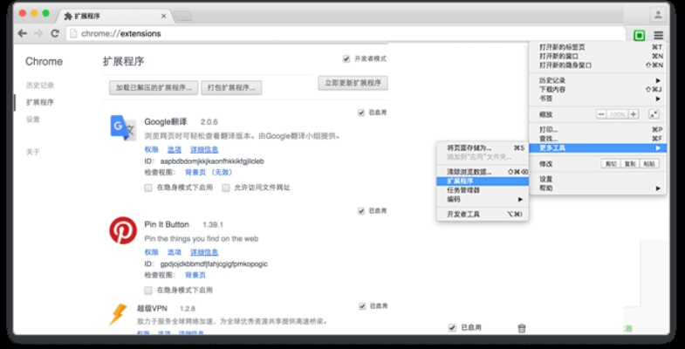Expand the 历史记录 submenu in Chrome menu
Image resolution: width=685 pixels, height=349 pixels.
click(598, 80)
